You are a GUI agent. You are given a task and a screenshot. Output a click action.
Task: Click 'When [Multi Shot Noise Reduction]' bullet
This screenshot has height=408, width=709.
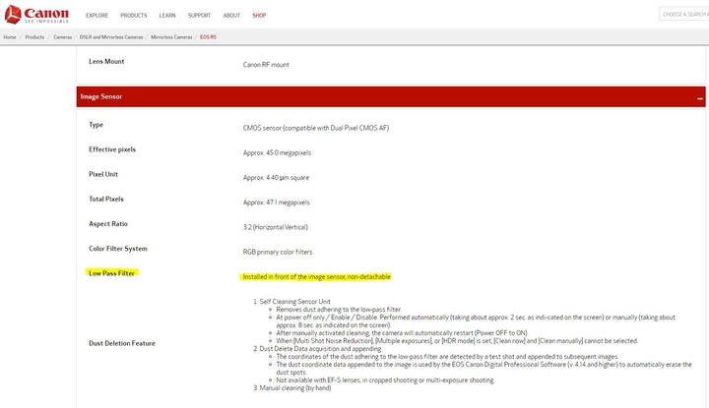tap(457, 341)
